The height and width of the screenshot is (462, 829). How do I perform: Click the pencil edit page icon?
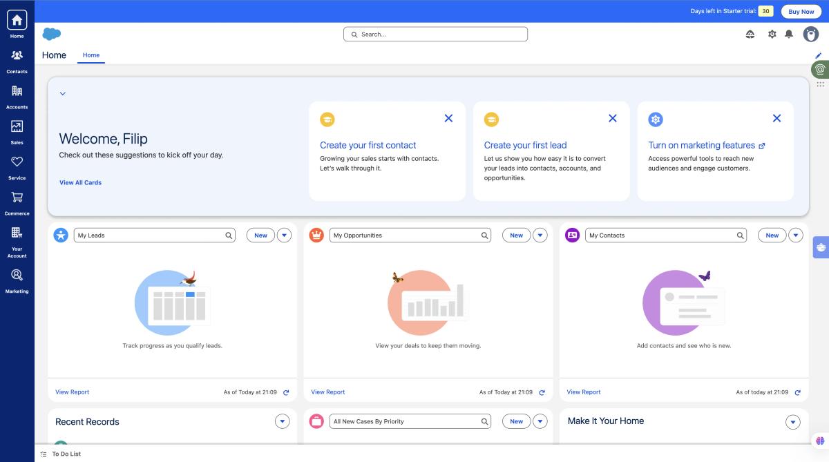pos(819,56)
